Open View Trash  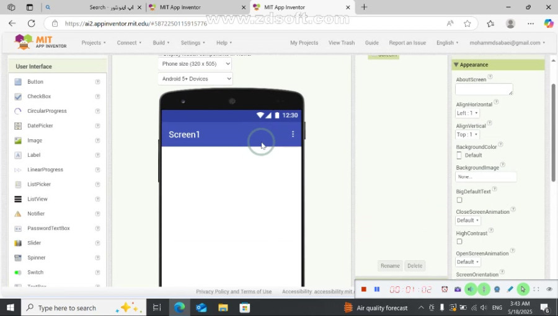pyautogui.click(x=342, y=43)
